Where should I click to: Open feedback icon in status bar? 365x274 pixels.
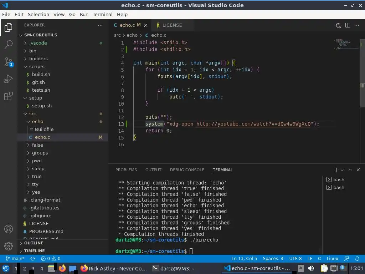tap(346, 259)
